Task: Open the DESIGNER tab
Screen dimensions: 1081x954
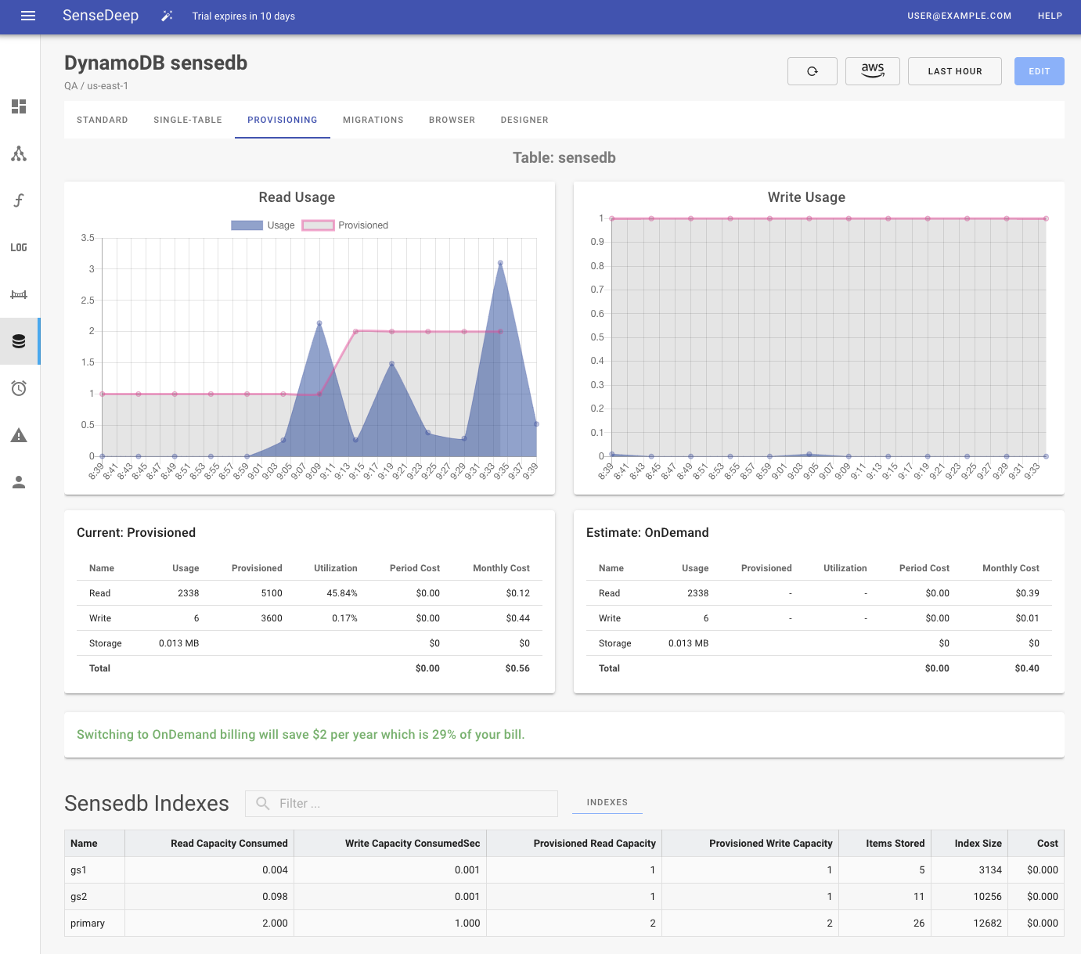Action: (524, 120)
